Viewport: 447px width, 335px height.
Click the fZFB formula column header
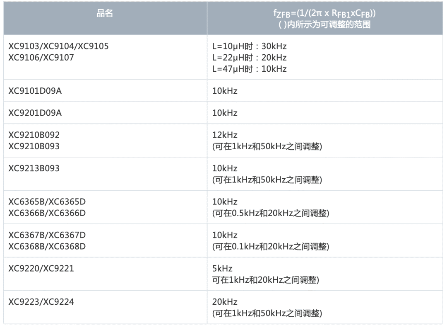(x=324, y=19)
